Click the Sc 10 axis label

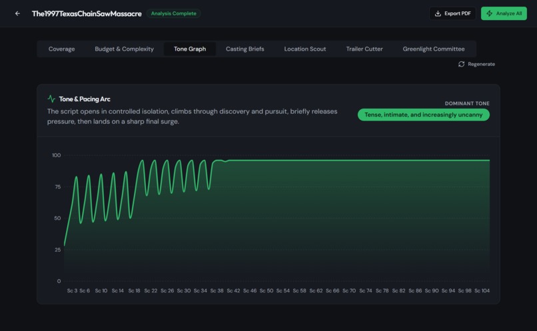[101, 290]
